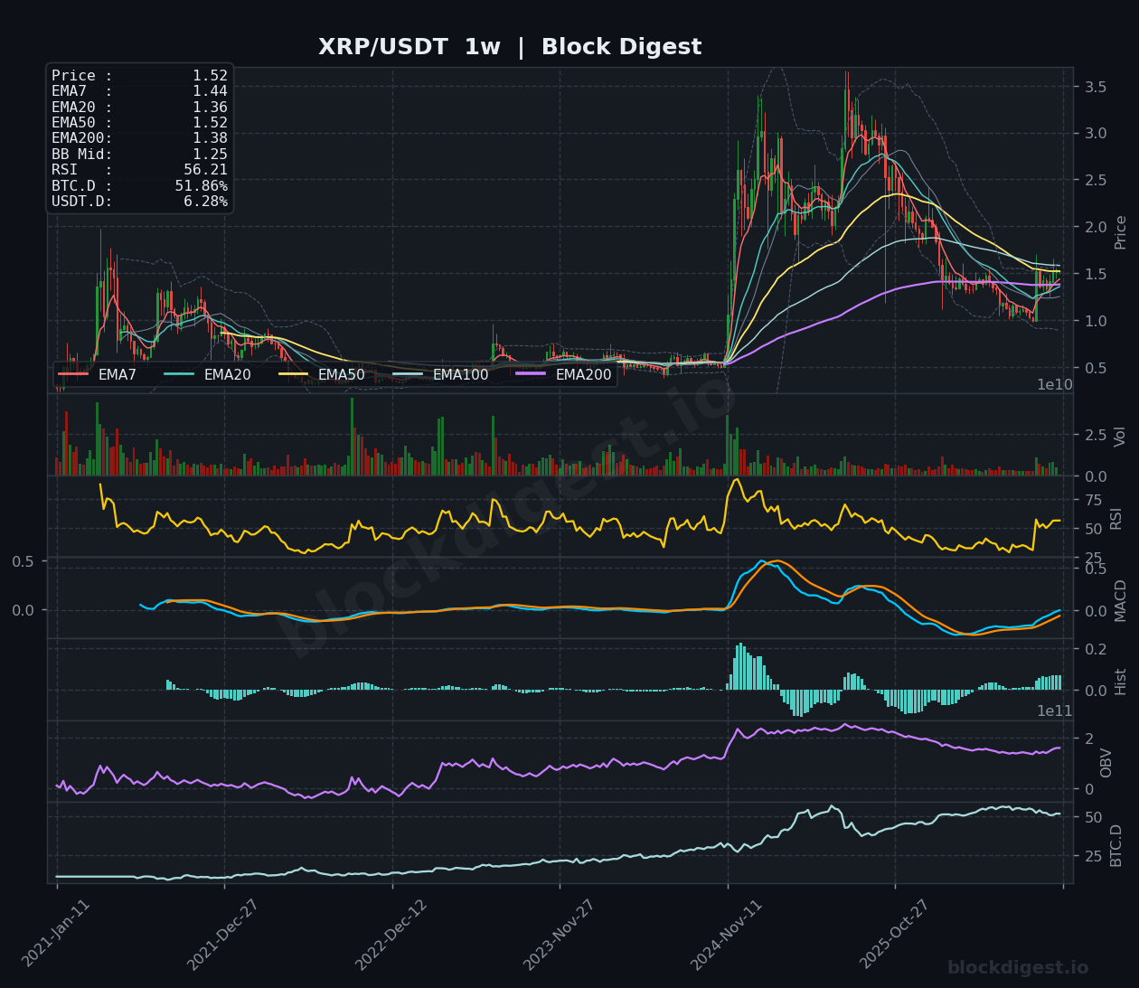The width and height of the screenshot is (1139, 988).
Task: Click the USDT.D 6.28% row
Action: tap(139, 202)
